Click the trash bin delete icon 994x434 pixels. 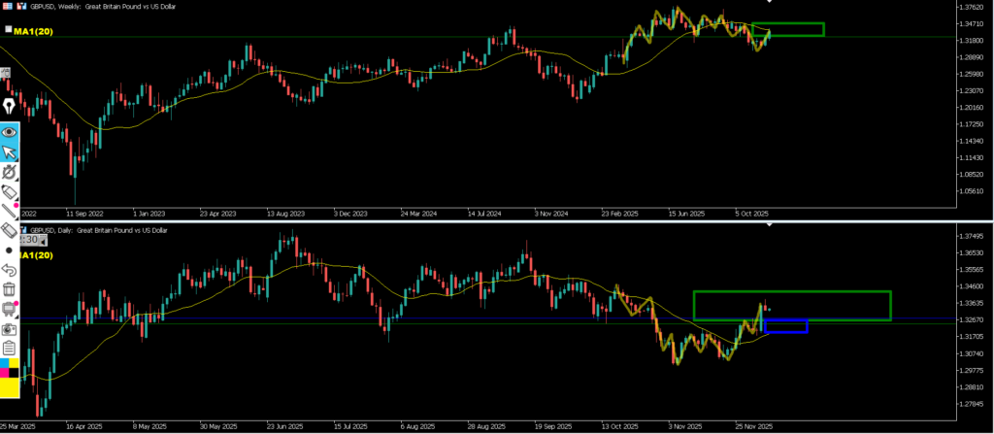[10, 288]
